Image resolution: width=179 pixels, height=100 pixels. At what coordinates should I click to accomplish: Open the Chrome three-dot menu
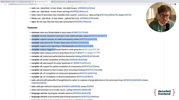[x=178, y=4]
